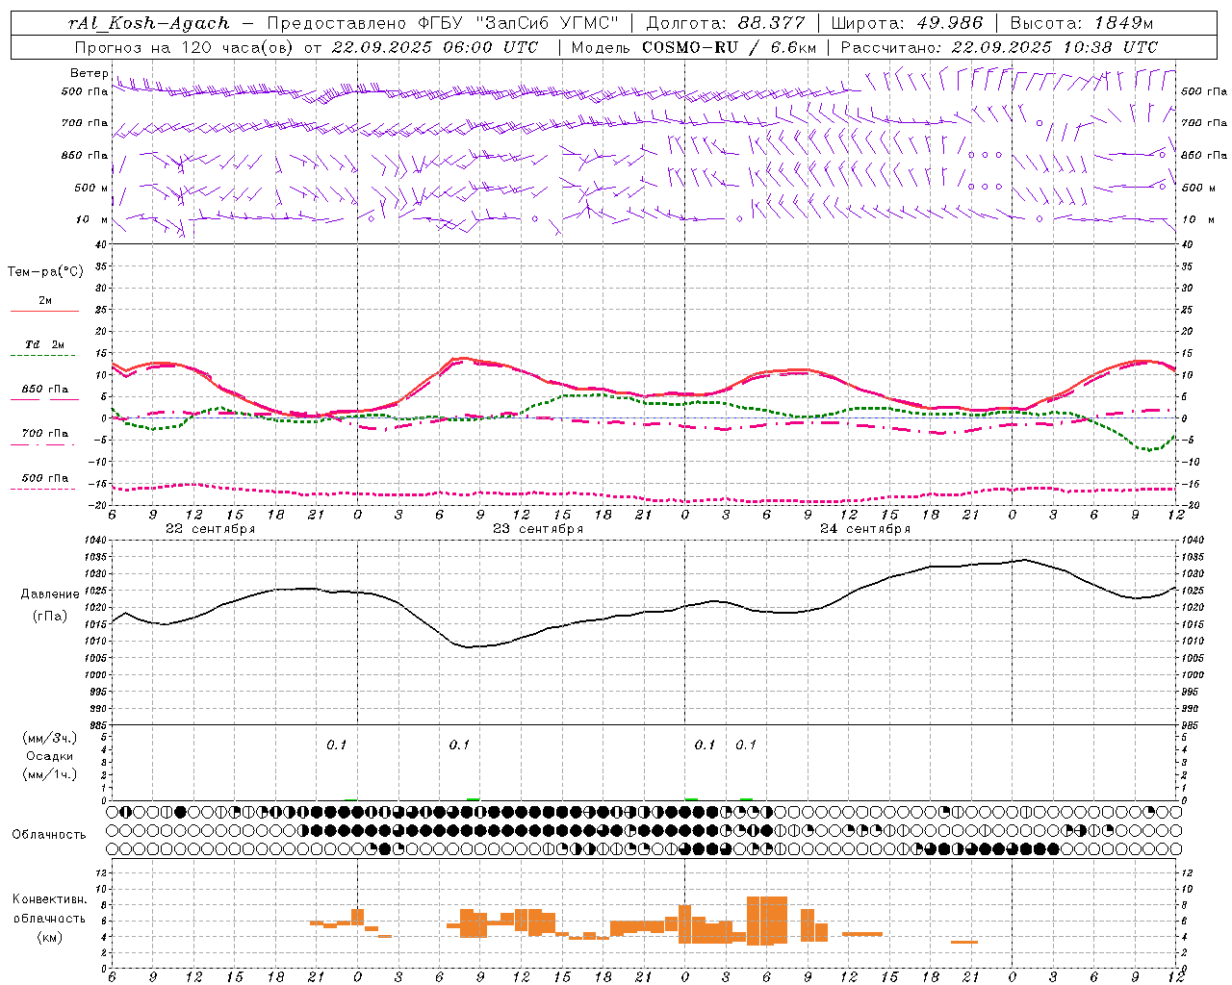Click the rAl_Kosh-Agach station title

coord(149,23)
